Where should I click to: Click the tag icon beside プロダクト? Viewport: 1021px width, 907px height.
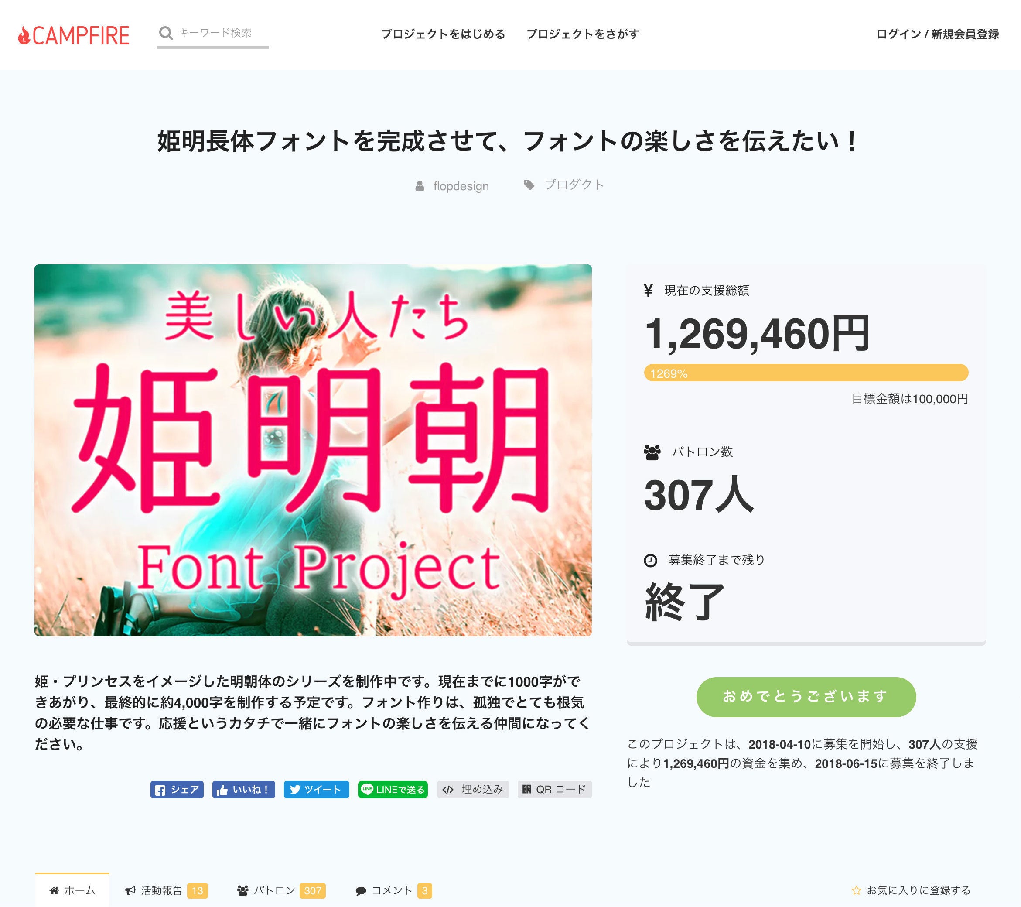click(x=529, y=185)
